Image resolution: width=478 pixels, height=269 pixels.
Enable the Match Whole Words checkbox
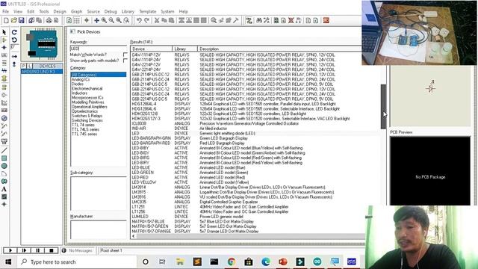click(125, 55)
